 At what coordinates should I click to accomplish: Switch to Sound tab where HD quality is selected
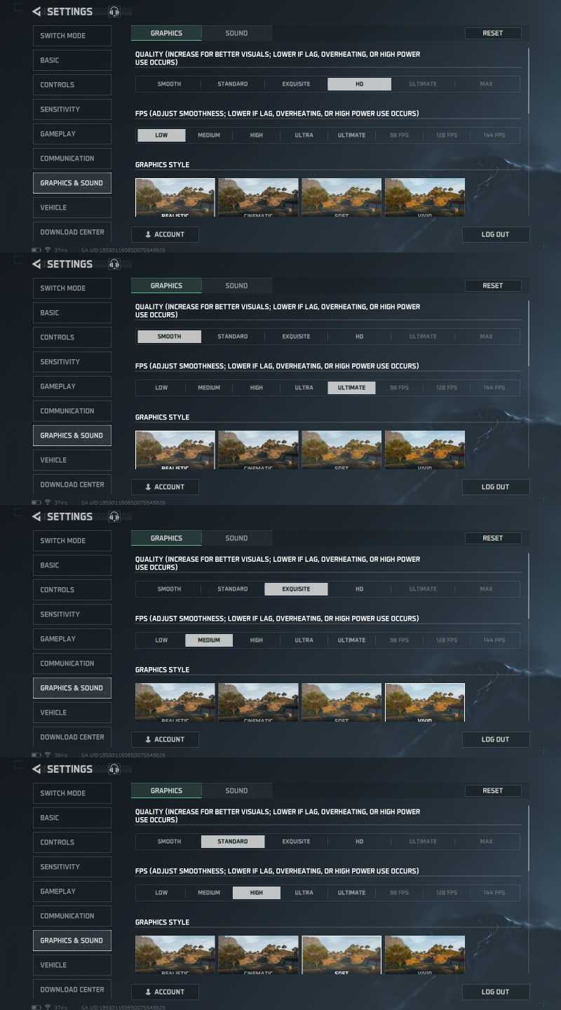pos(236,33)
